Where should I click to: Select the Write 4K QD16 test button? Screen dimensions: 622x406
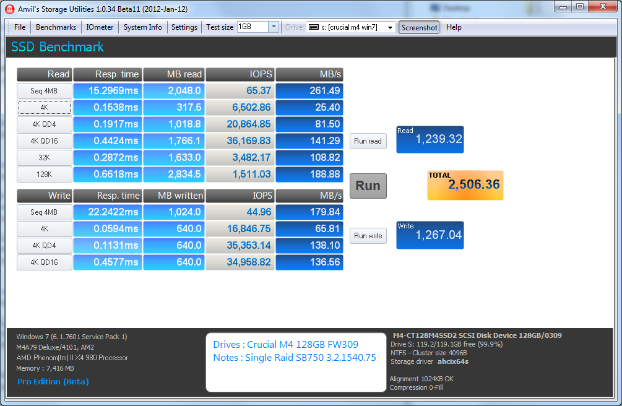coord(45,262)
